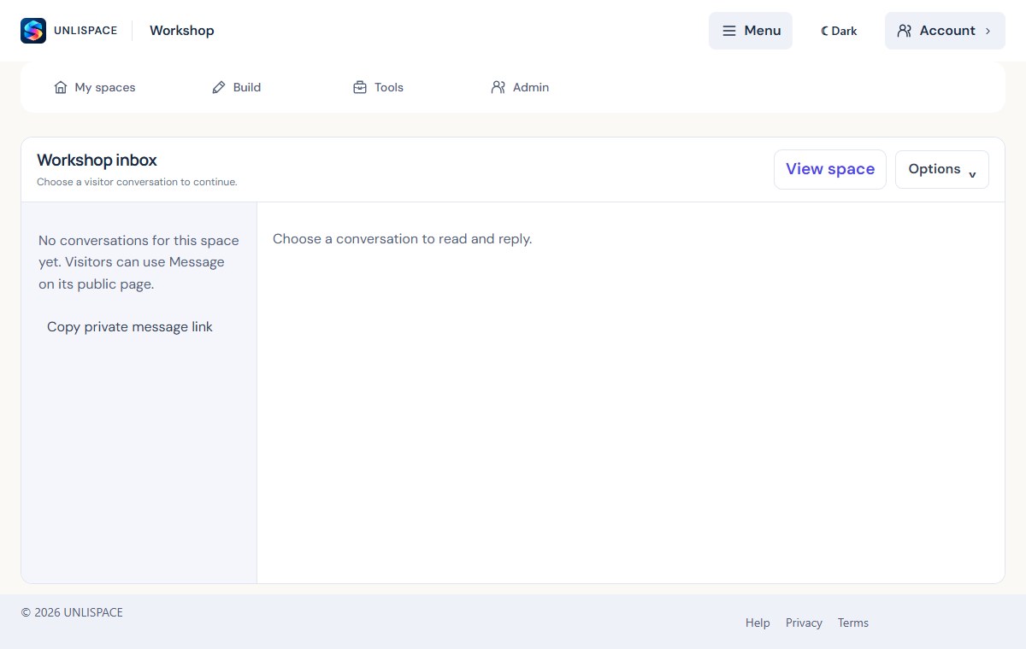Image resolution: width=1026 pixels, height=649 pixels.
Task: Open the My spaces tab
Action: (x=95, y=87)
